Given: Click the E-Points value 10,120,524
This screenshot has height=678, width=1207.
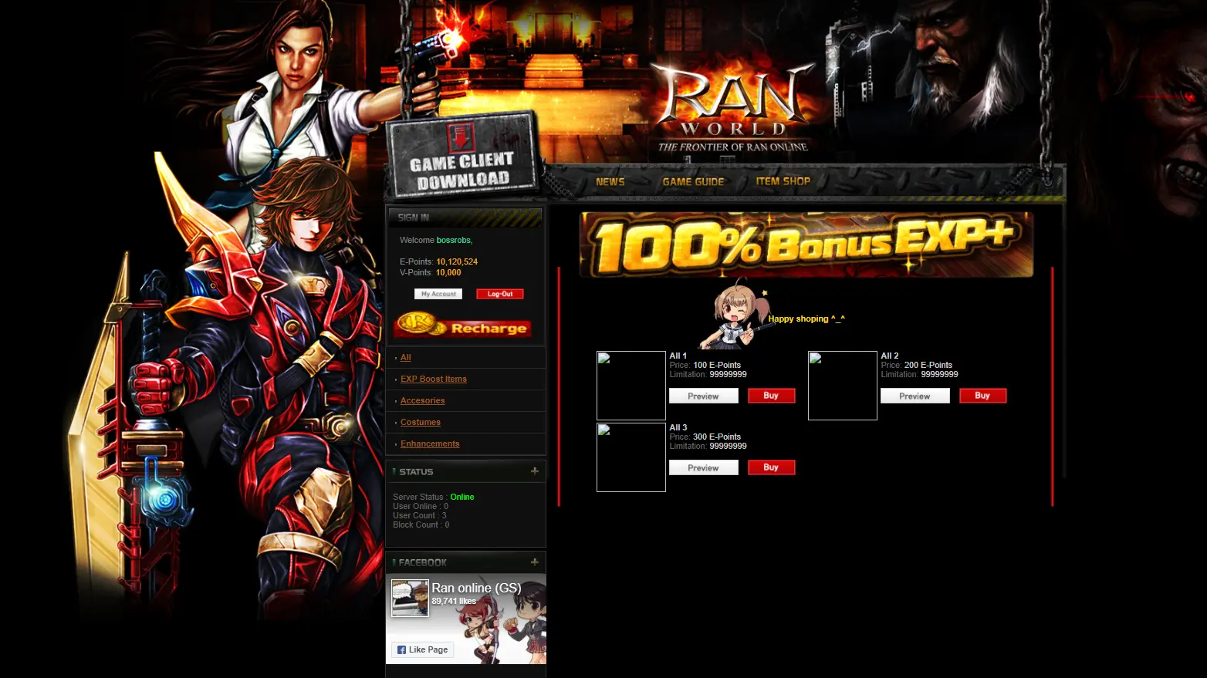Looking at the screenshot, I should (457, 261).
